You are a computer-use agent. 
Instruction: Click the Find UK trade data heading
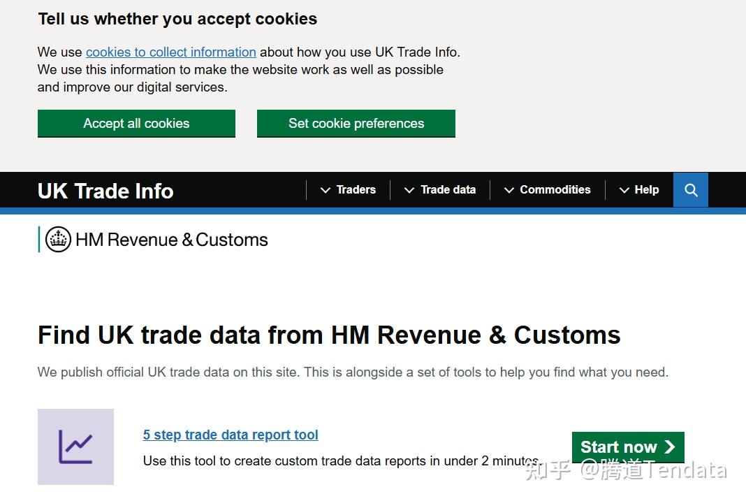[x=329, y=335]
